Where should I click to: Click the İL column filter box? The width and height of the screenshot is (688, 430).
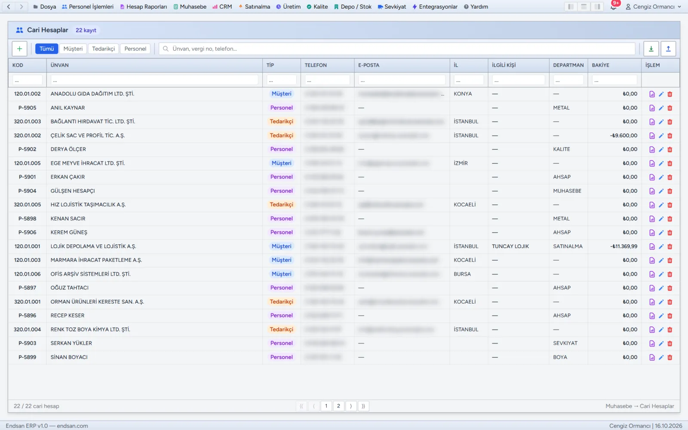tap(469, 80)
